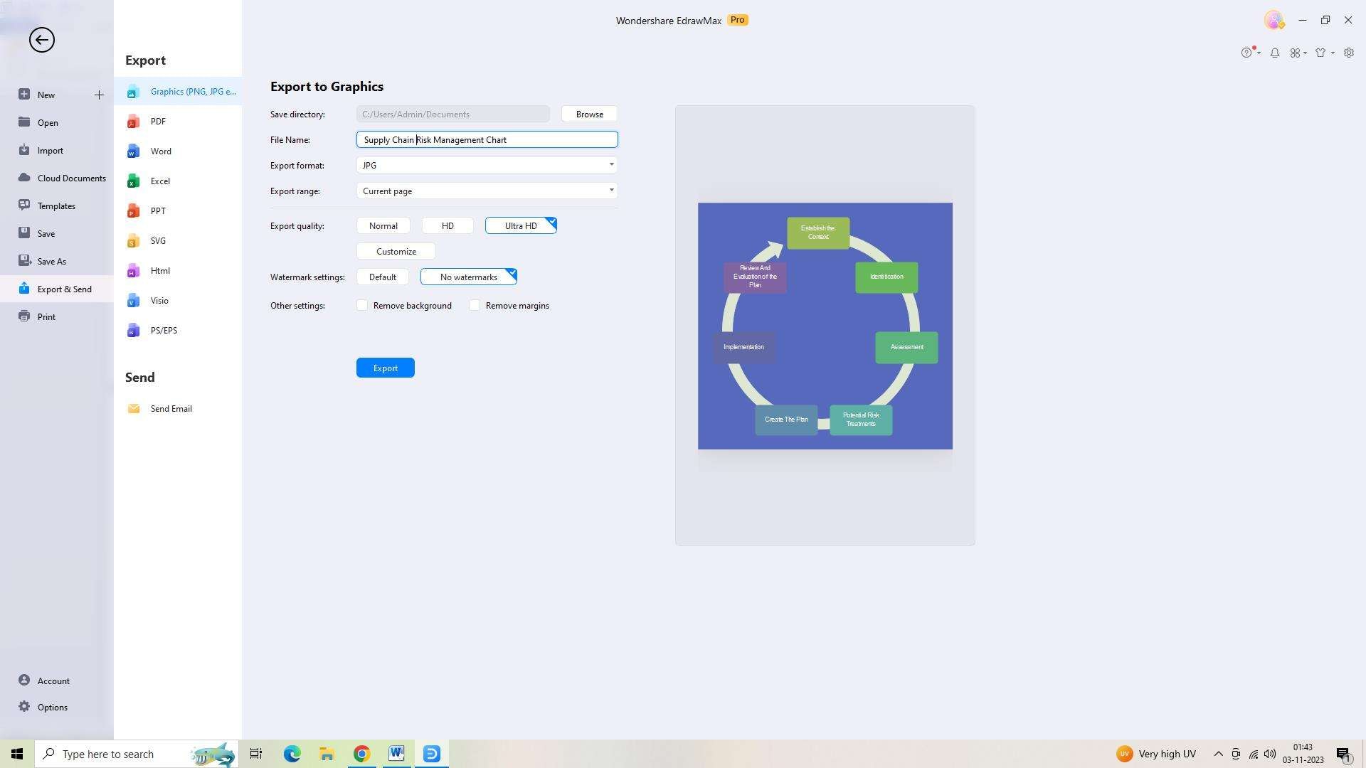1366x768 pixels.
Task: Expand the Export range dropdown
Action: (x=610, y=191)
